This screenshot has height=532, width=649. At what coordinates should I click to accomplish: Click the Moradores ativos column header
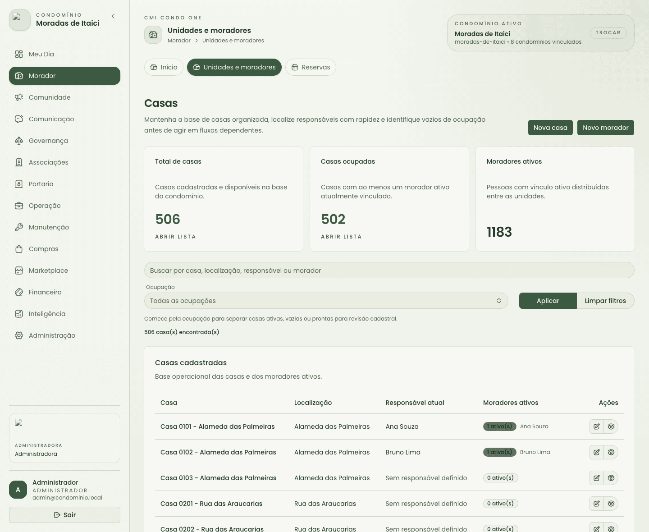click(x=511, y=403)
